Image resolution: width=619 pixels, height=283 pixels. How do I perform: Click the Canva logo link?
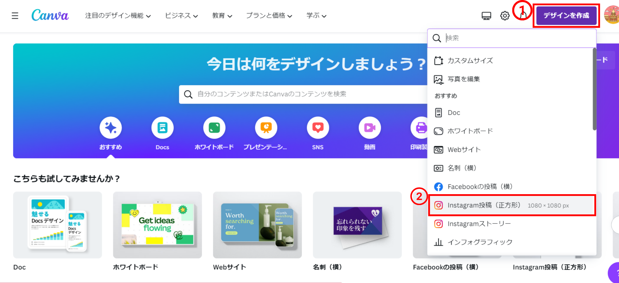pyautogui.click(x=50, y=15)
